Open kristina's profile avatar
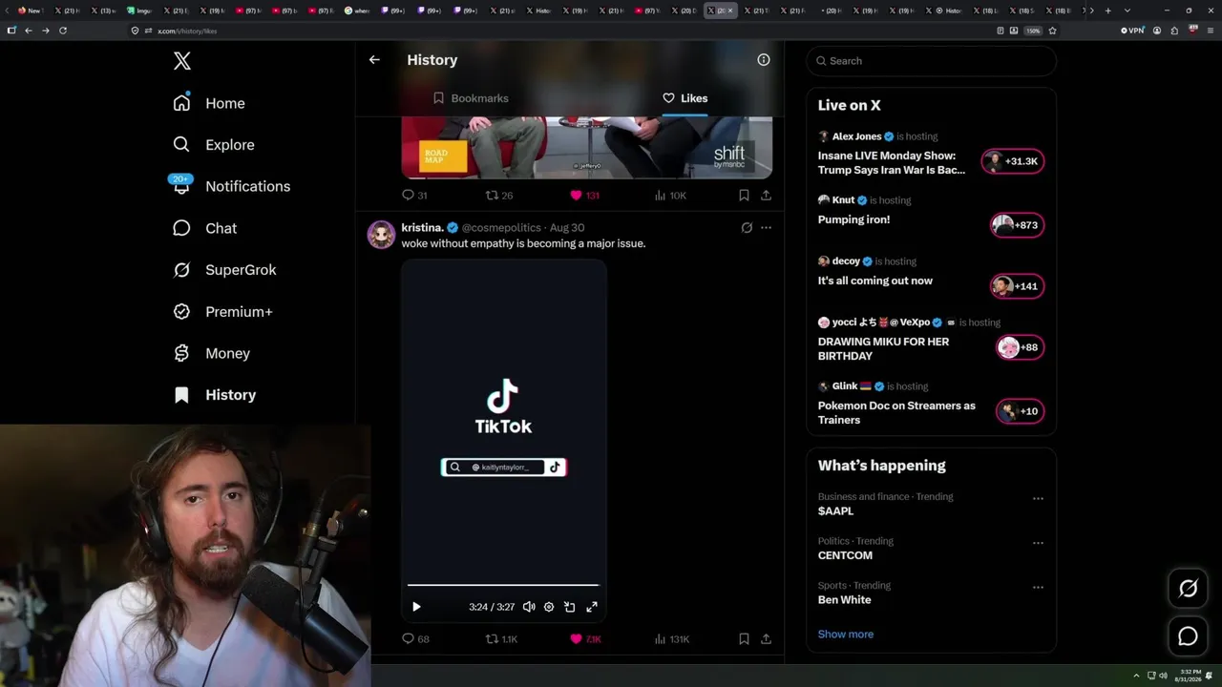The width and height of the screenshot is (1222, 687). point(382,235)
